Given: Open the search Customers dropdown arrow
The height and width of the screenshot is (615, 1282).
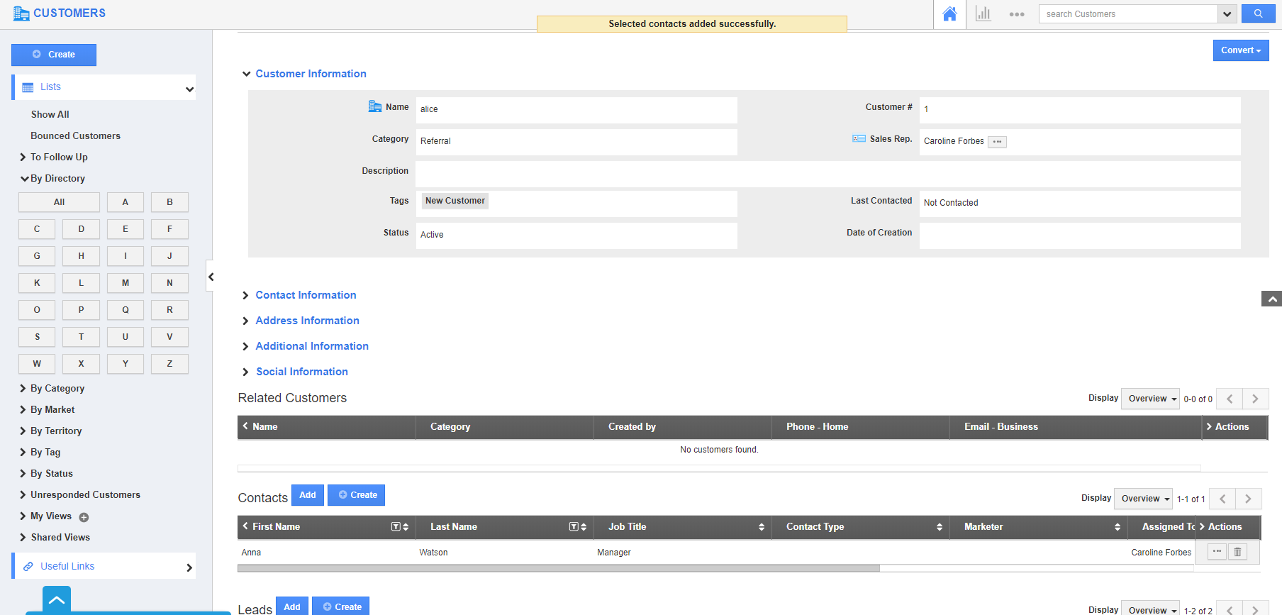Looking at the screenshot, I should 1227,14.
